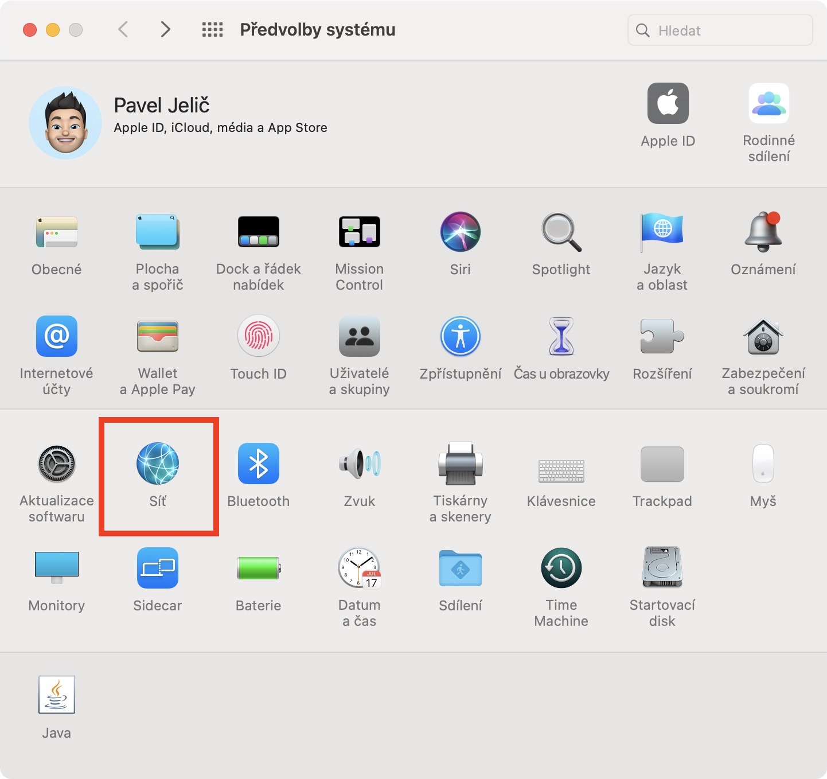Click the Hledat search field

point(720,30)
